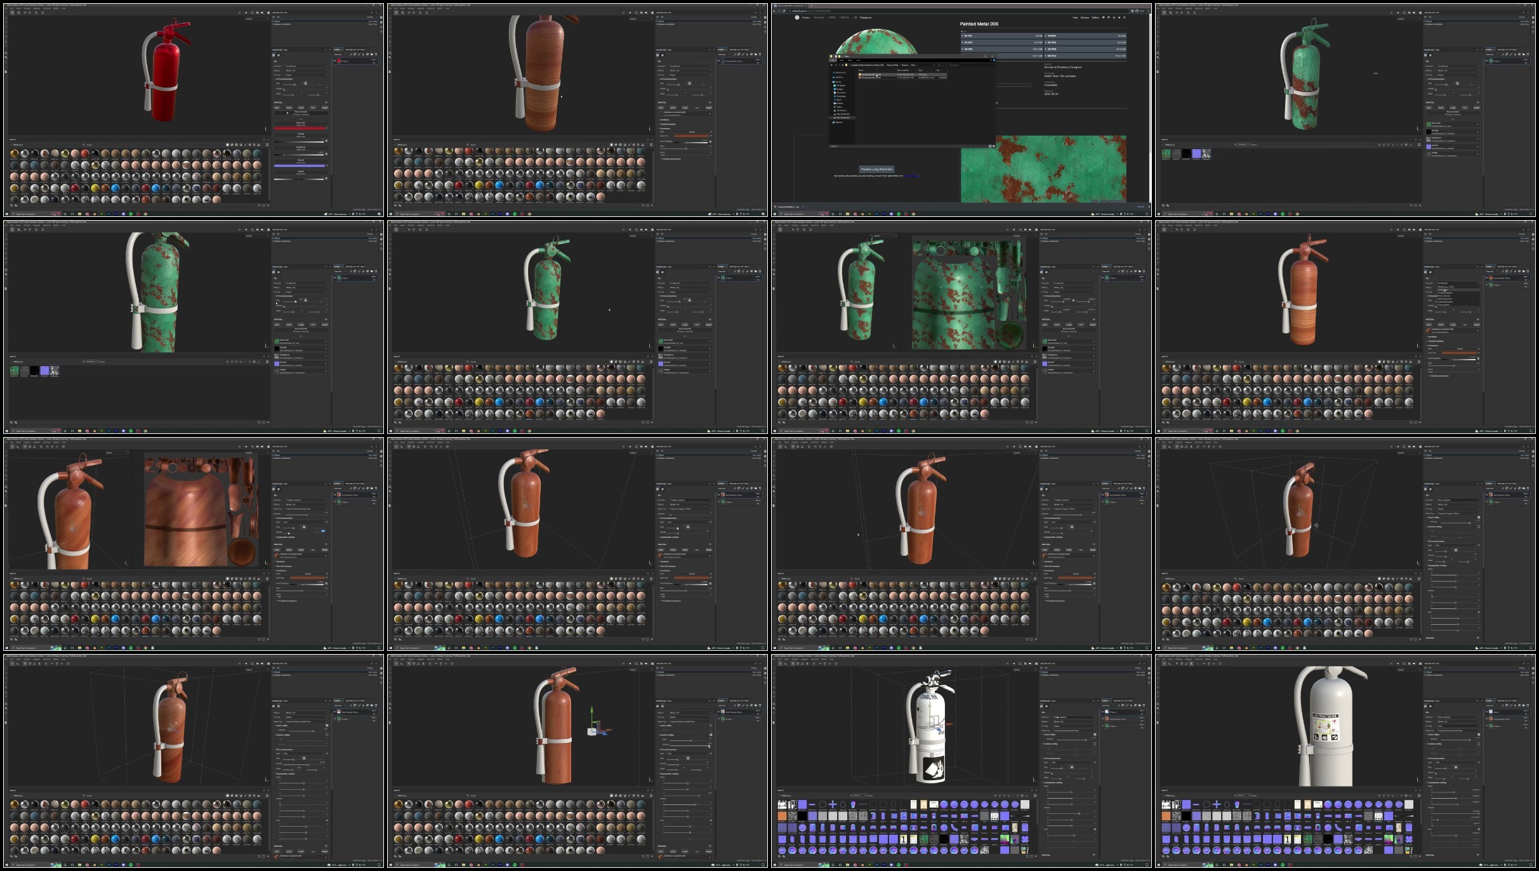Click the site globe logo in the browser frame
Image resolution: width=1539 pixels, height=871 pixels.
tap(797, 18)
